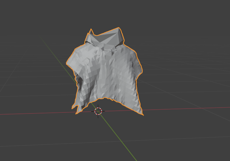This screenshot has height=161, width=230.
Task: Click the collar knot below the hood
Action: 105,51
